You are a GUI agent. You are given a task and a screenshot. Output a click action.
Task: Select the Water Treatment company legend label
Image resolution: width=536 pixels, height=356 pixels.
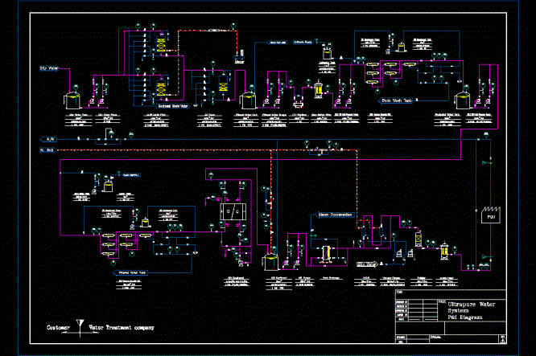pyautogui.click(x=122, y=328)
